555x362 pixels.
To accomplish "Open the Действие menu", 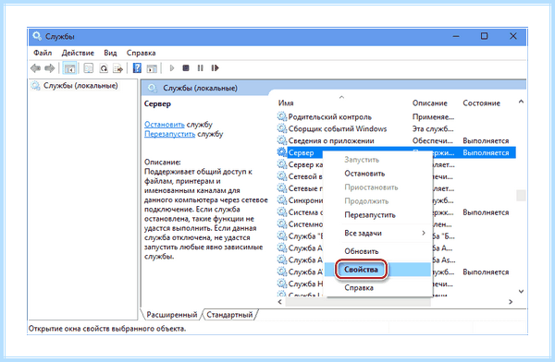I will (78, 53).
